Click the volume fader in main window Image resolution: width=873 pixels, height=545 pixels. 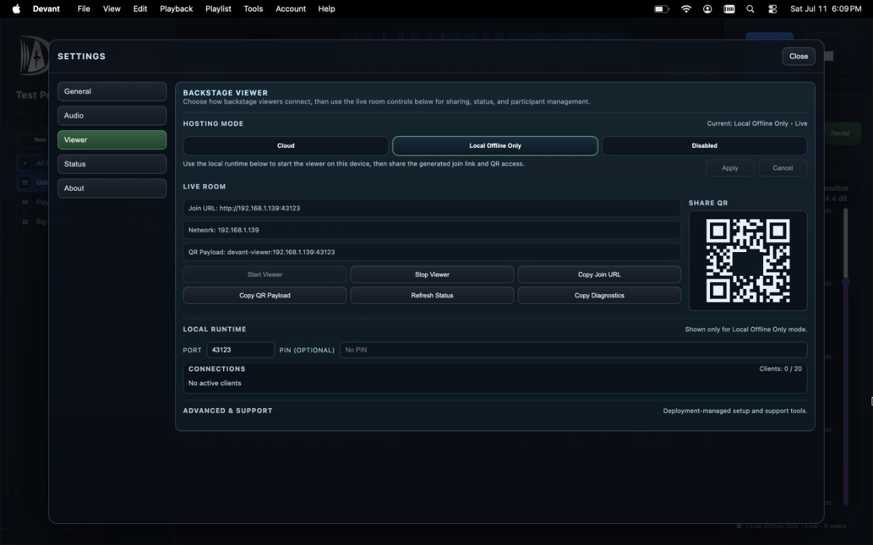tap(846, 281)
